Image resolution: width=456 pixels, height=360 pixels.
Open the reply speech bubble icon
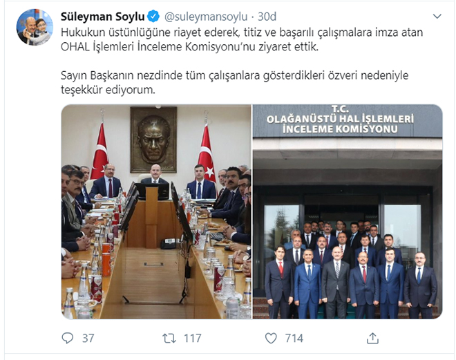[68, 338]
